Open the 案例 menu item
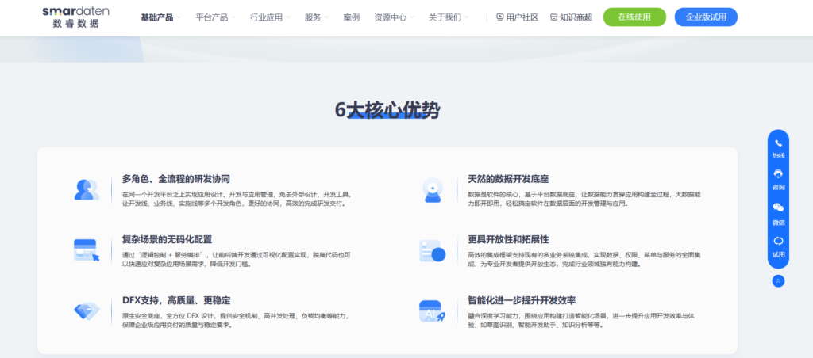The image size is (813, 358). (x=351, y=17)
